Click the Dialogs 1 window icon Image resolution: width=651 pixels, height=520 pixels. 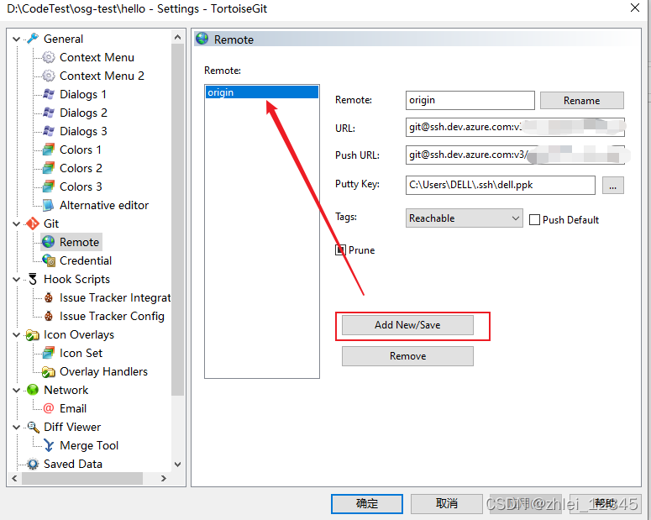(x=49, y=94)
